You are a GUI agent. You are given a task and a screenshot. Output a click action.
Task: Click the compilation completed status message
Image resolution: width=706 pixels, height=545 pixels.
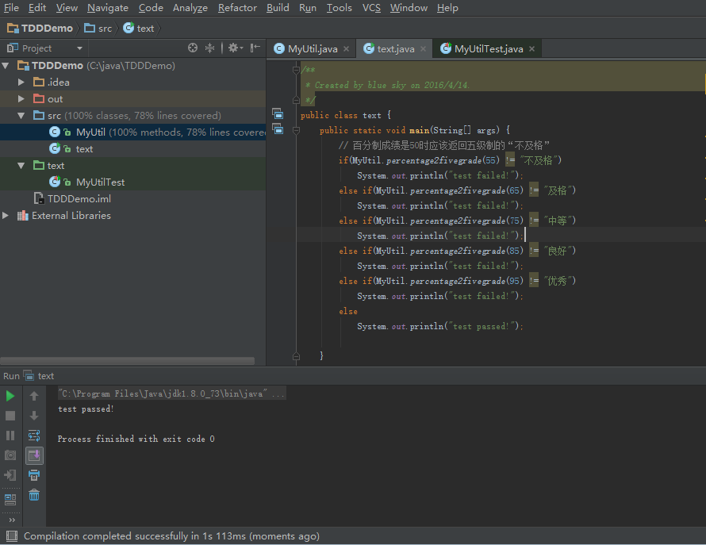(x=171, y=536)
